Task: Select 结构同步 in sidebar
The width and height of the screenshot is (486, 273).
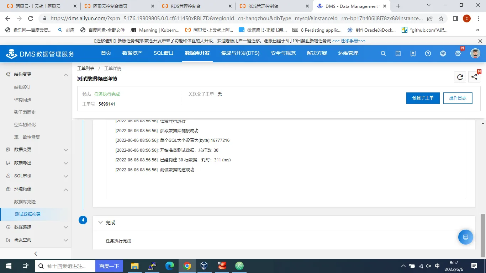Action: 23,100
